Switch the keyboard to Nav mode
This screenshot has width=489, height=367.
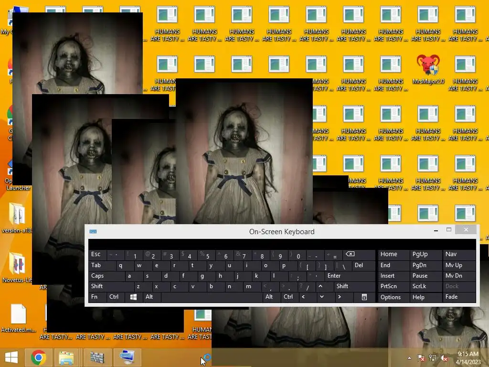tap(459, 254)
